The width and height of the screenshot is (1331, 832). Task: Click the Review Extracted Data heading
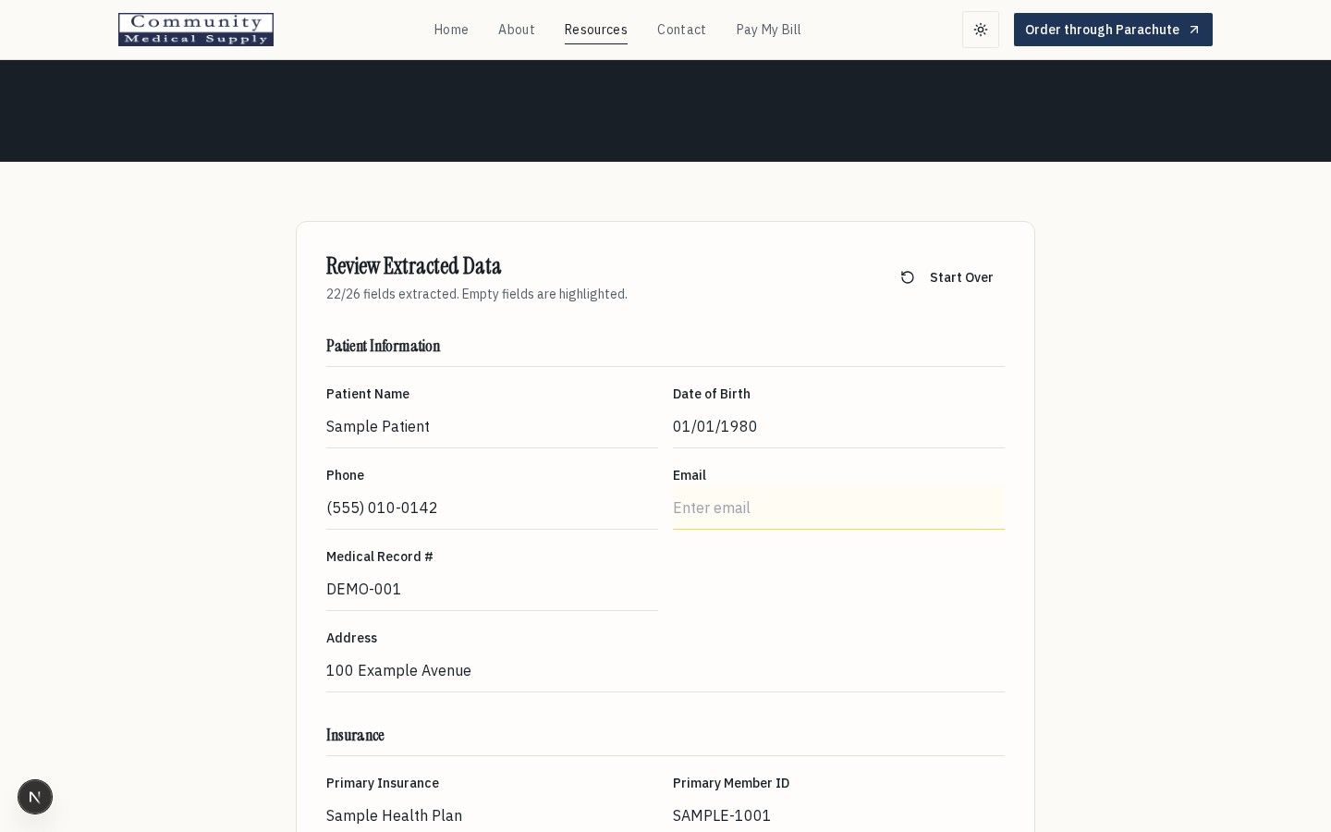pos(413,266)
